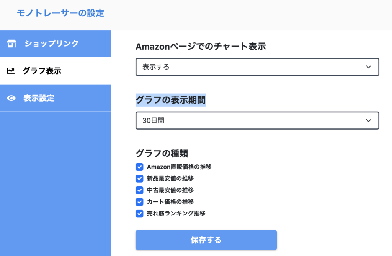Disable the 中古最安値の推移 checkbox
Image resolution: width=392 pixels, height=256 pixels.
click(139, 190)
